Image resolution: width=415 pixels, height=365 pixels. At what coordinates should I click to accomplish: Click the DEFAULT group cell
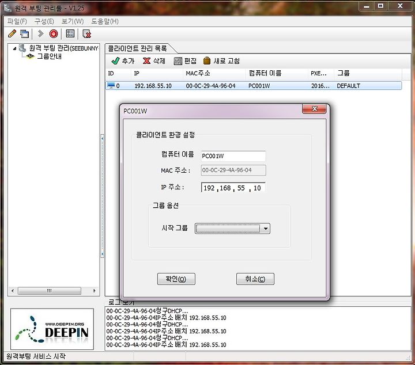(x=348, y=86)
